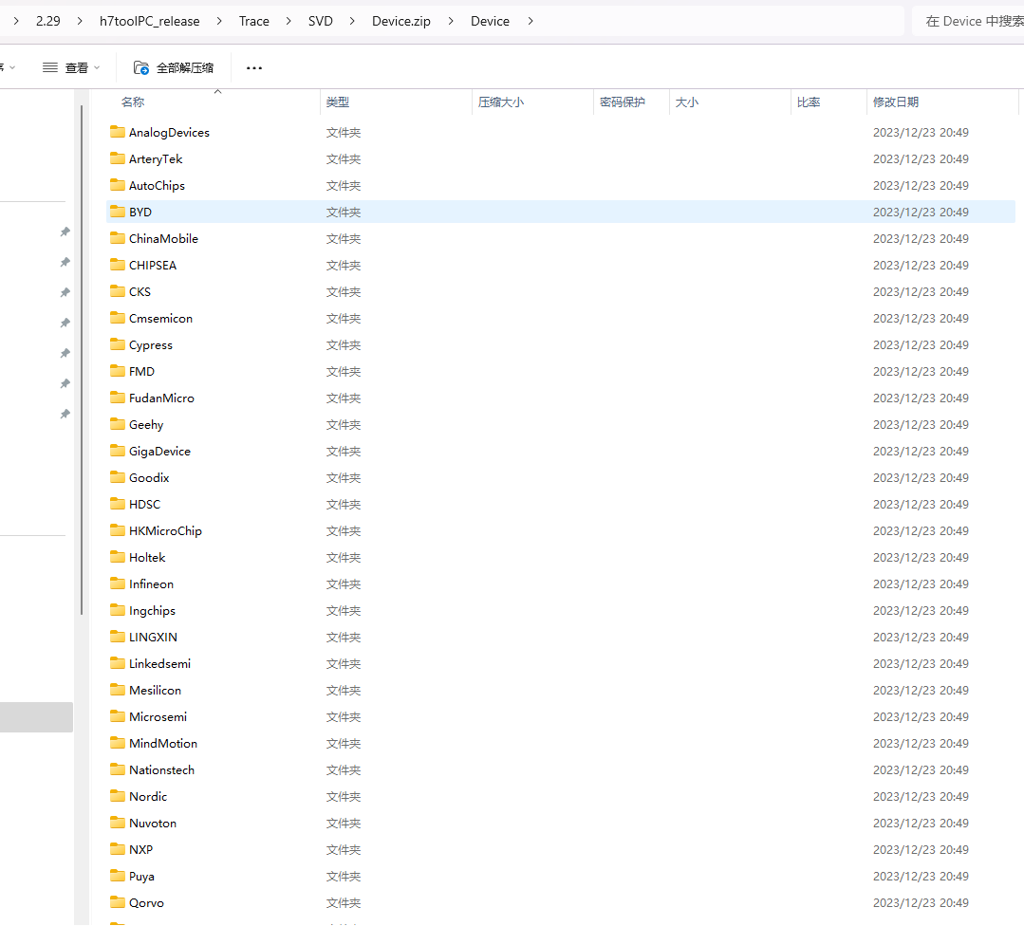Image resolution: width=1024 pixels, height=926 pixels.
Task: Click the Puya folder icon
Action: (118, 876)
